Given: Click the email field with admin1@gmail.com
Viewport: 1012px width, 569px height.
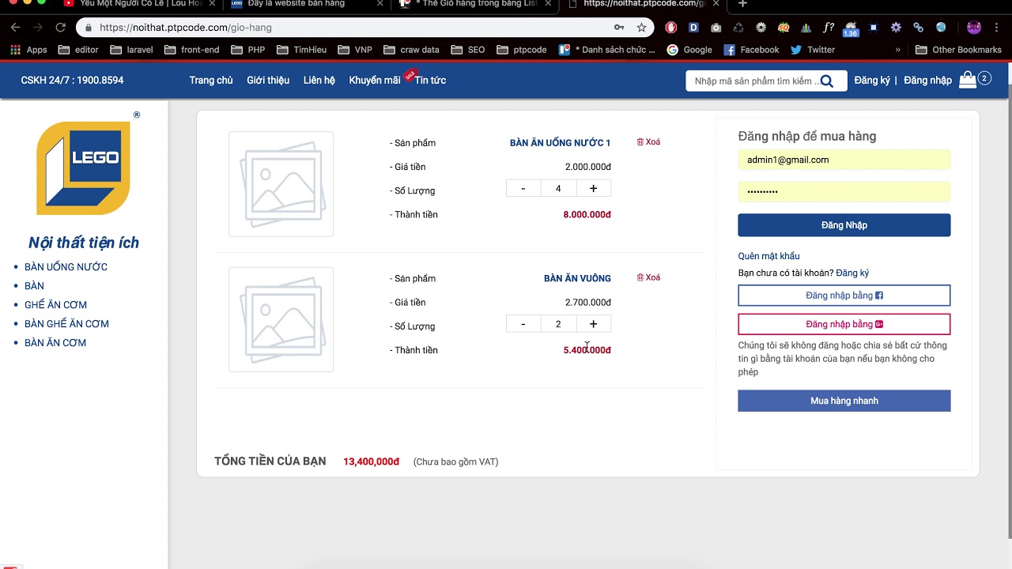Looking at the screenshot, I should pyautogui.click(x=844, y=160).
